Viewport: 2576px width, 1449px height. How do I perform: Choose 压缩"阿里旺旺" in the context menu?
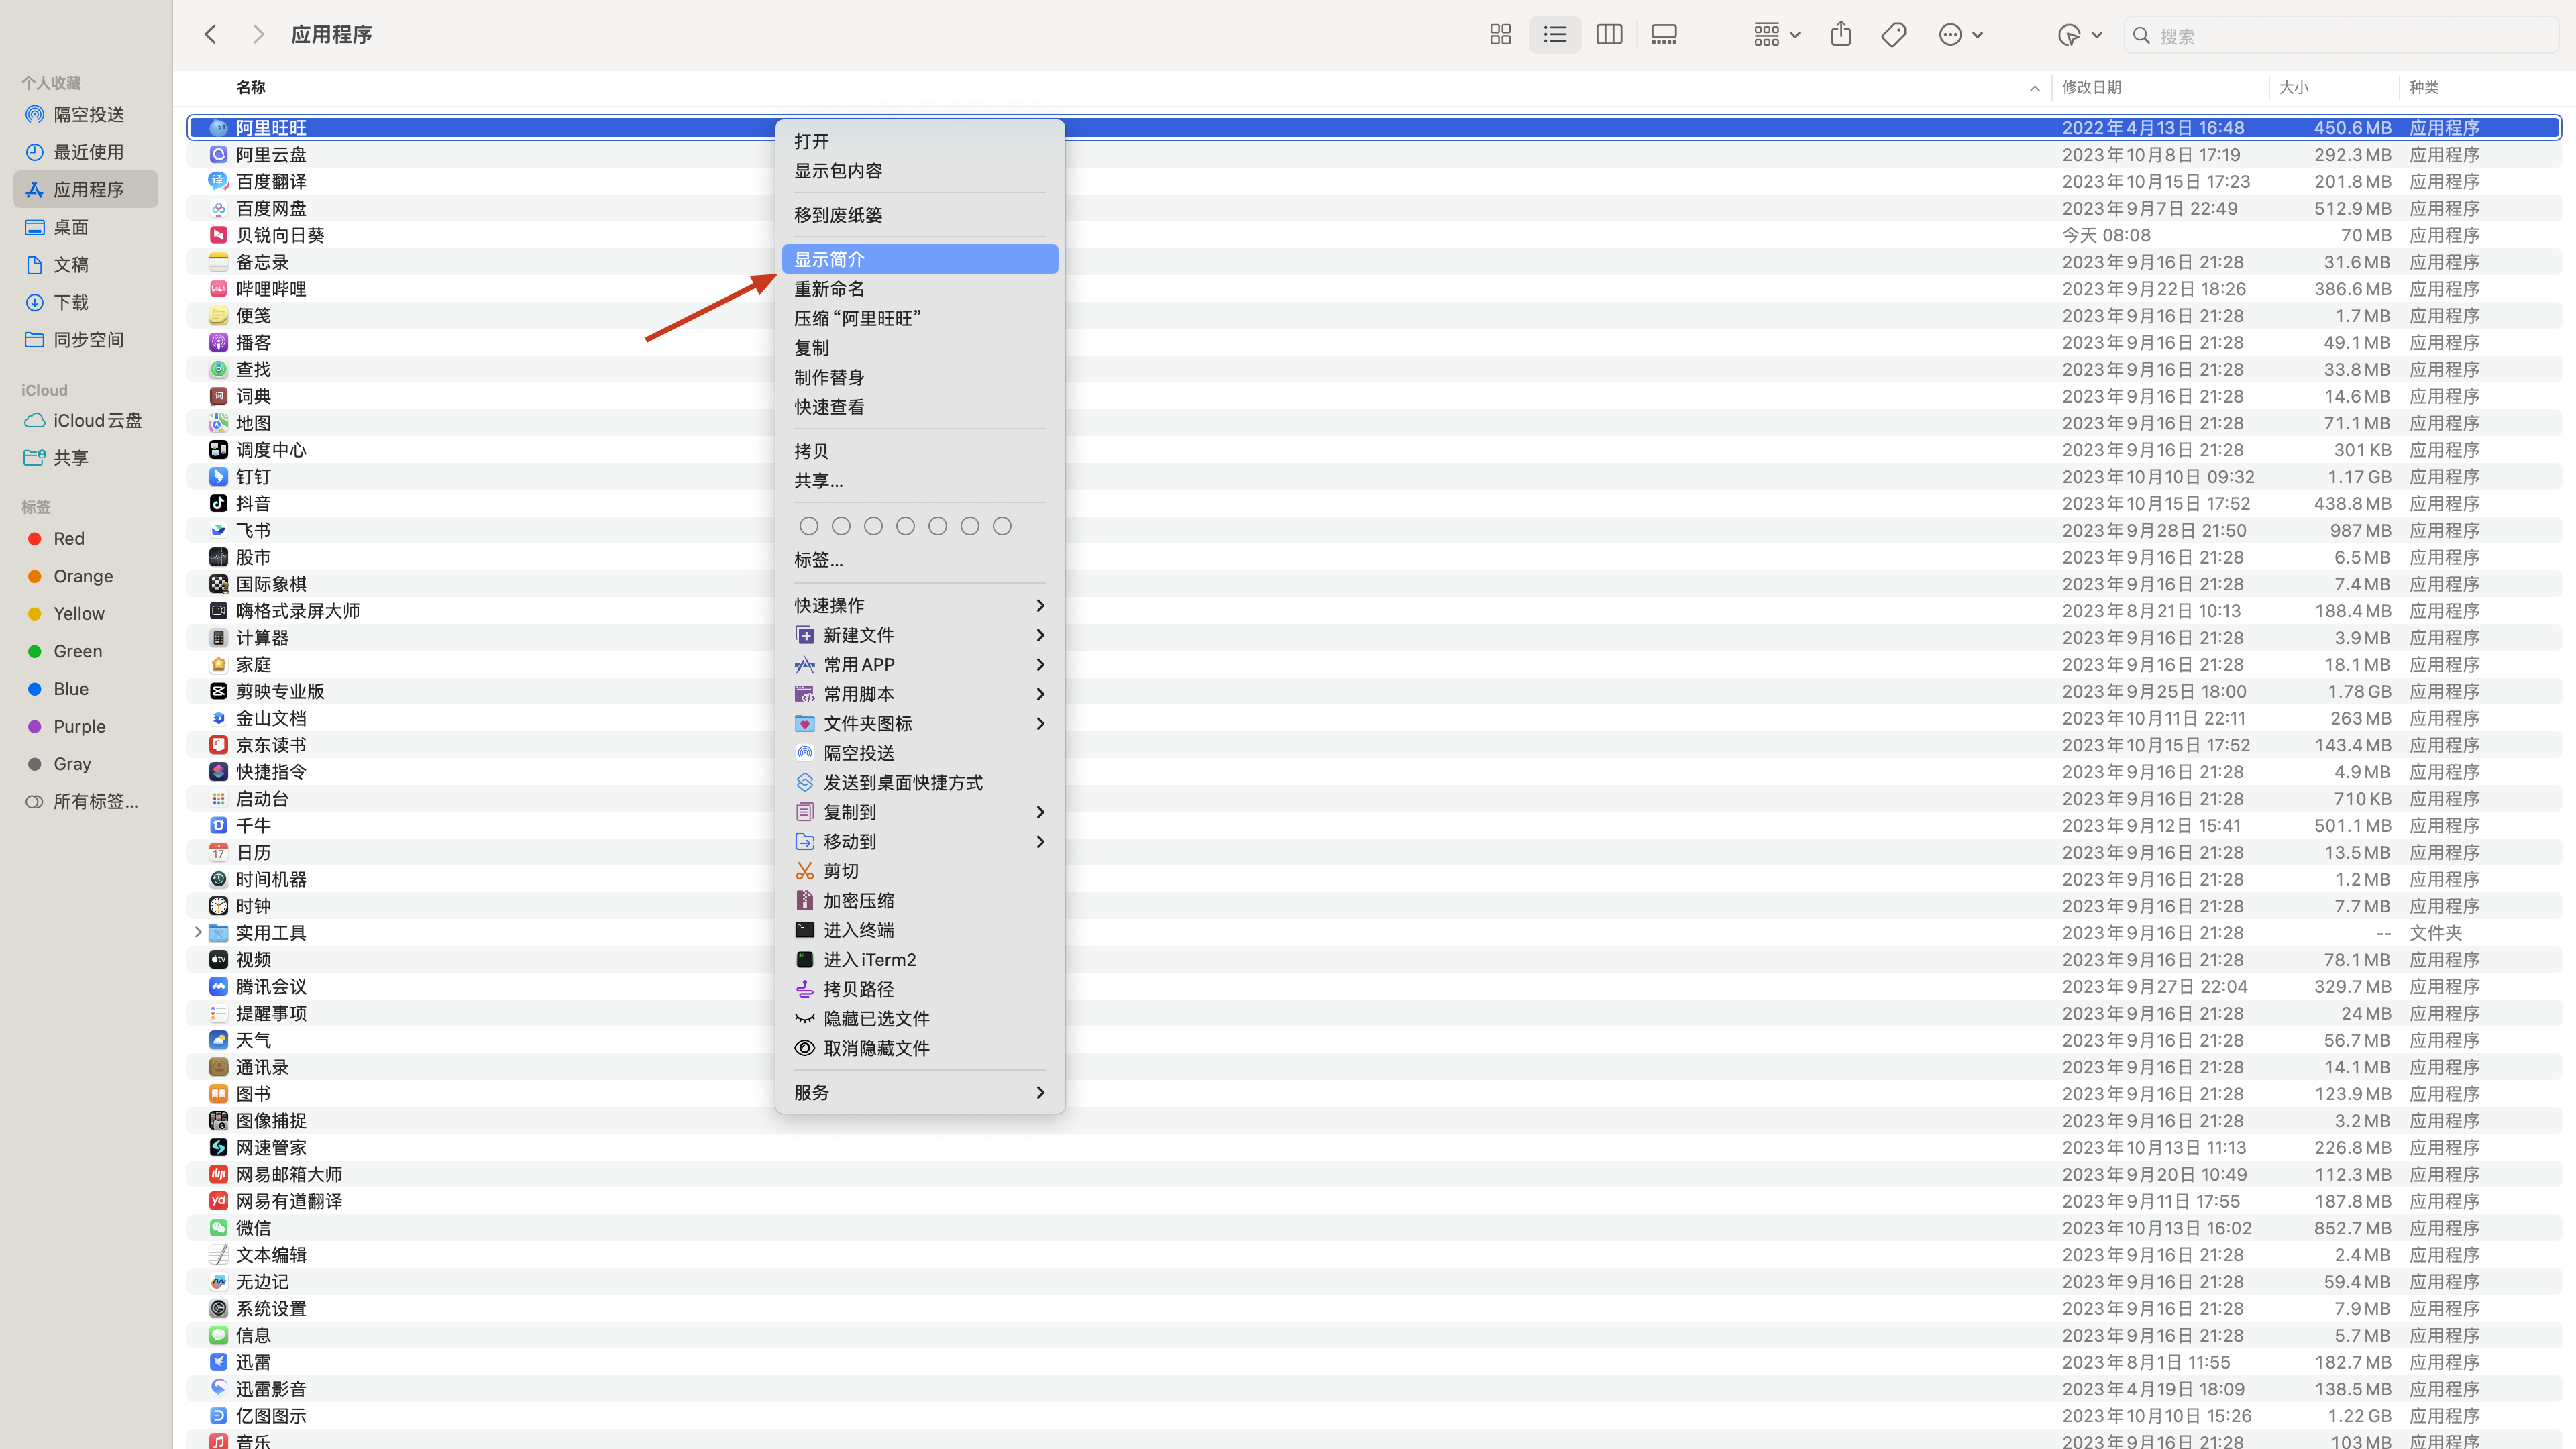pos(920,318)
